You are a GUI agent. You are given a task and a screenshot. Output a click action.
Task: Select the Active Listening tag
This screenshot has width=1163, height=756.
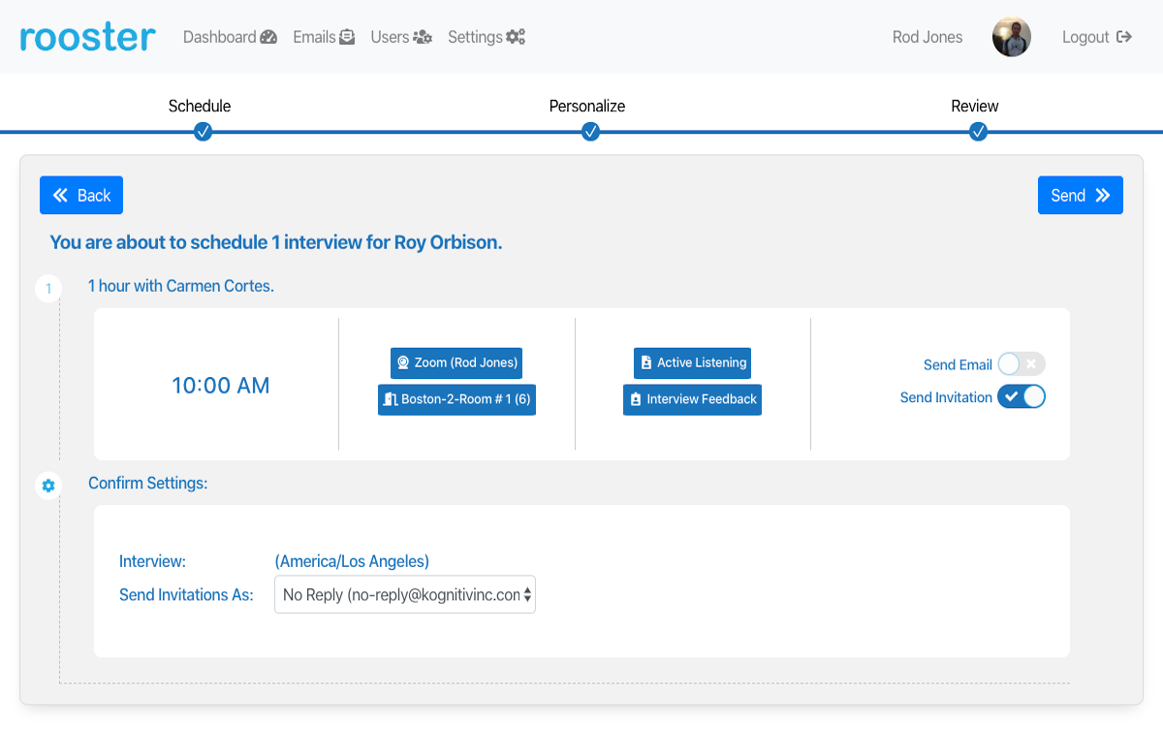pyautogui.click(x=692, y=362)
